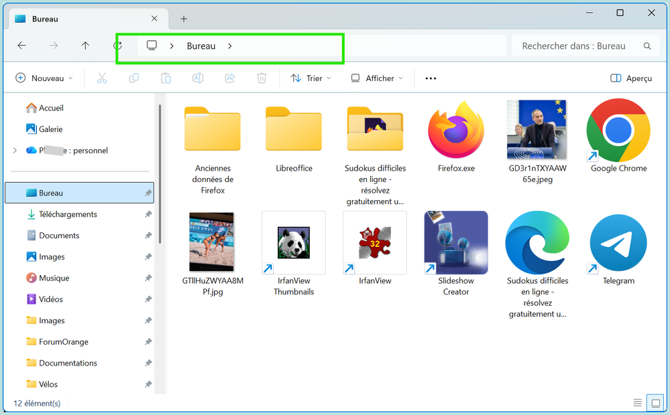Switch to details list view icon
Image resolution: width=670 pixels, height=415 pixels.
(x=638, y=403)
